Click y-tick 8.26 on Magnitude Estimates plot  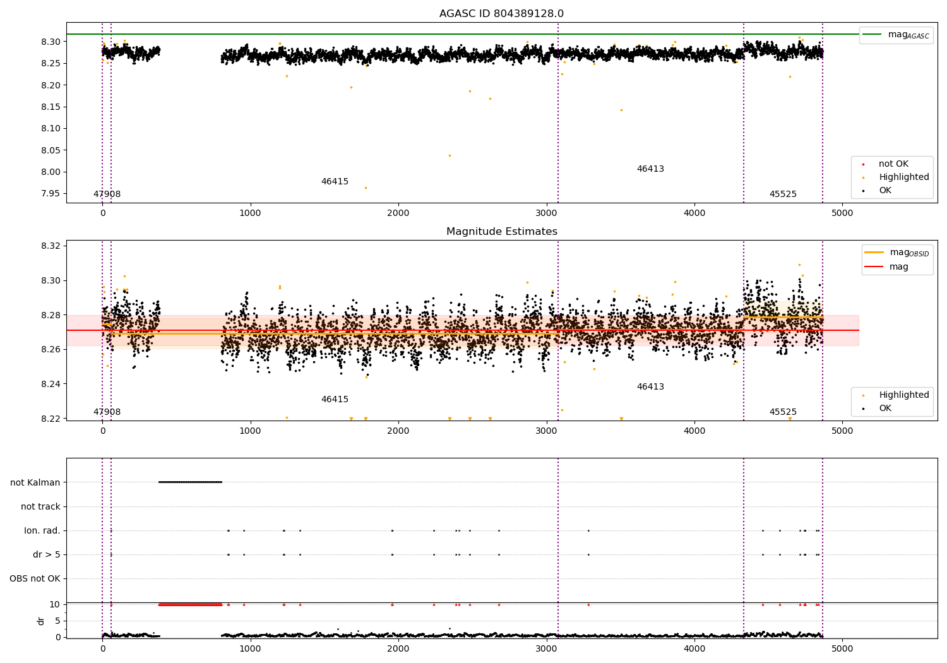(x=51, y=350)
